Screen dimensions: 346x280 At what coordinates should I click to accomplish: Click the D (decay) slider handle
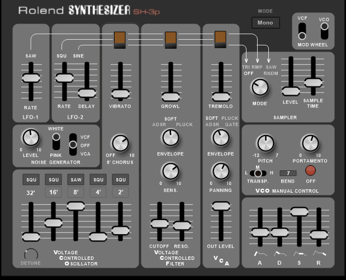tap(279, 233)
